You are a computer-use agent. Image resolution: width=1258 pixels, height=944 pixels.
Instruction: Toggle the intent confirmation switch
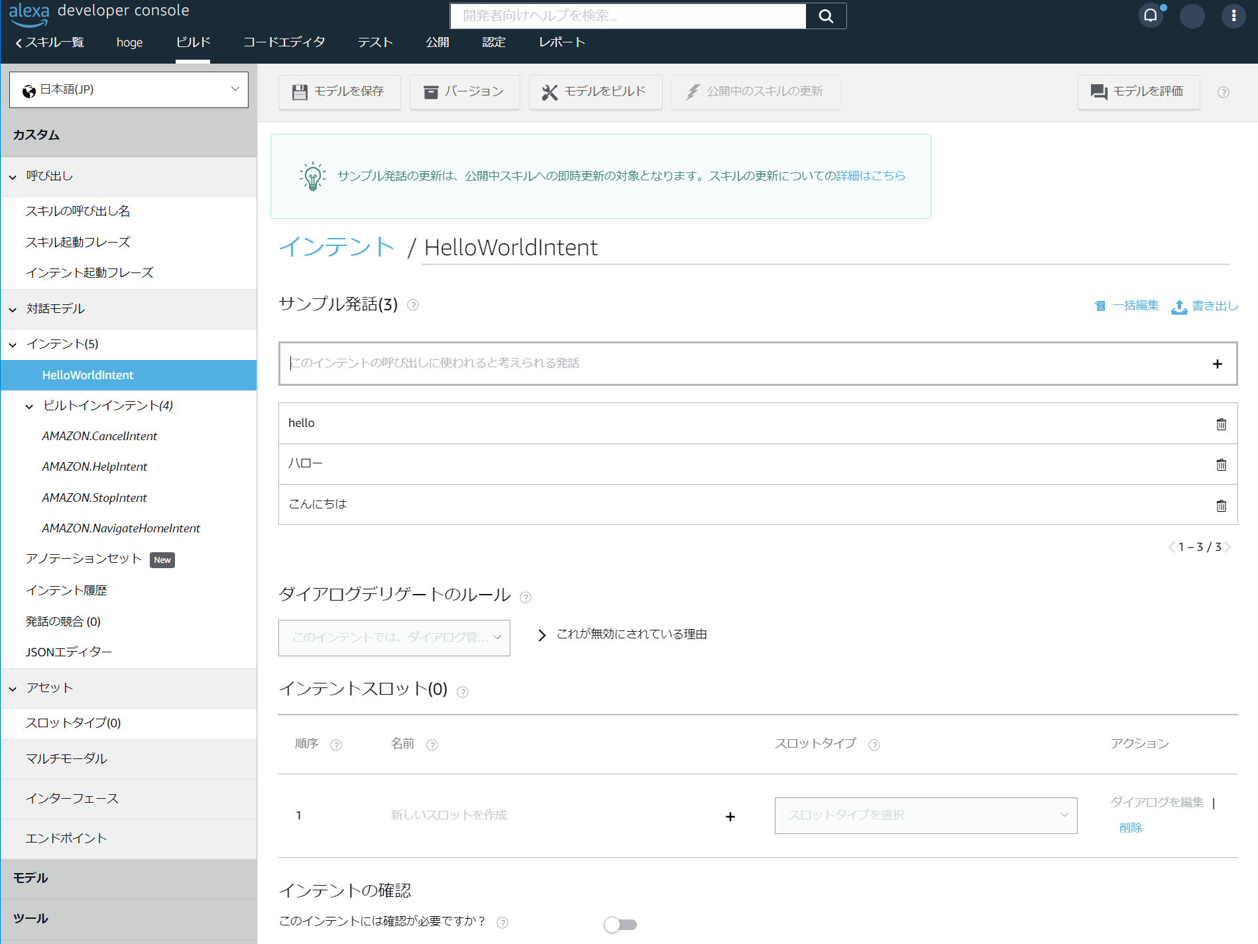[x=620, y=924]
